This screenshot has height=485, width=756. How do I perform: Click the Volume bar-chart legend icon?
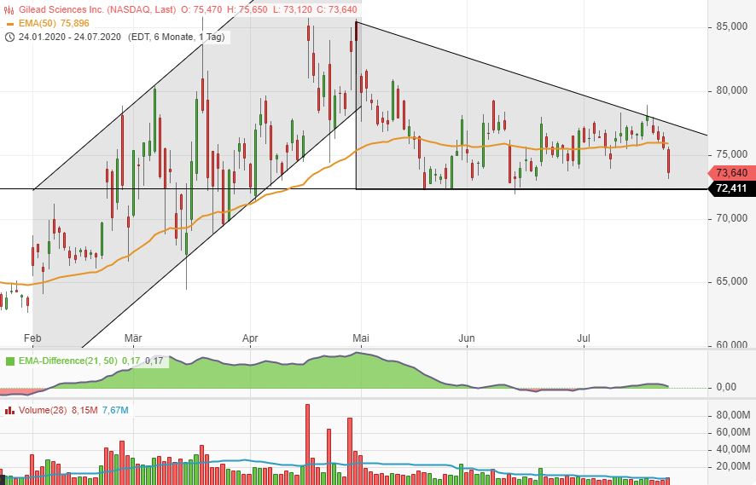(9, 410)
